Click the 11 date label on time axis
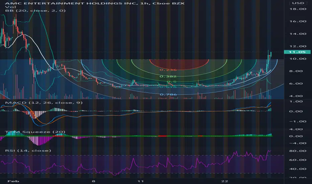The height and width of the screenshot is (184, 312). pyautogui.click(x=141, y=181)
